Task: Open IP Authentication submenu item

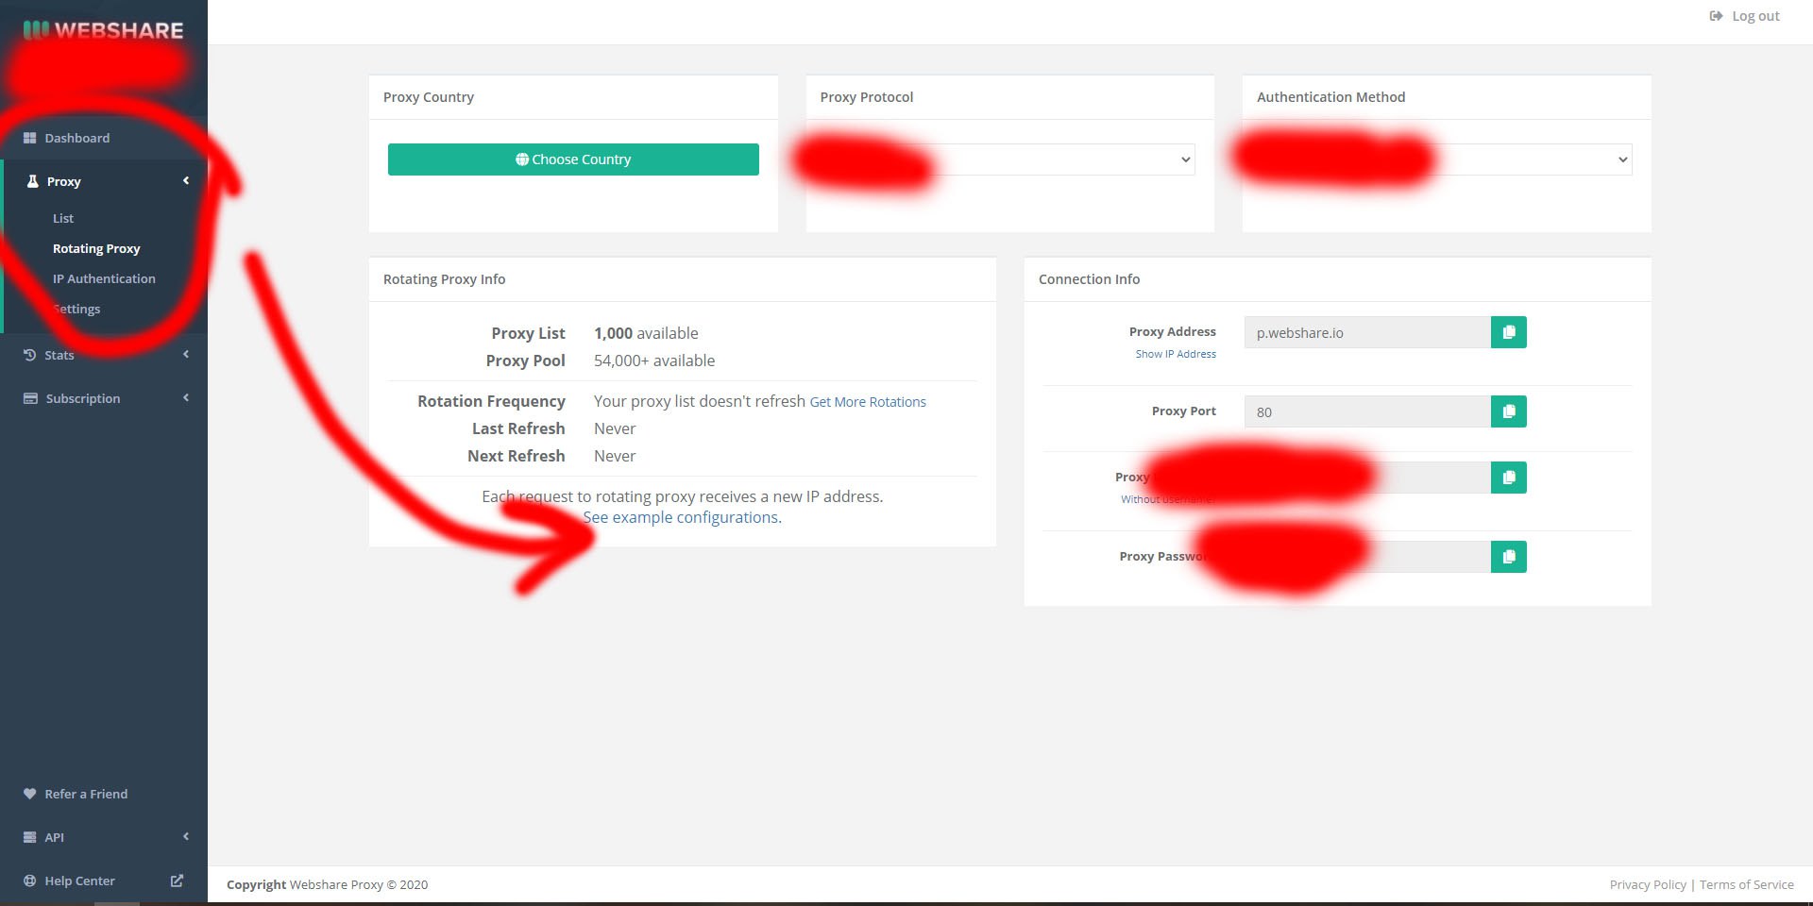Action: (x=104, y=278)
